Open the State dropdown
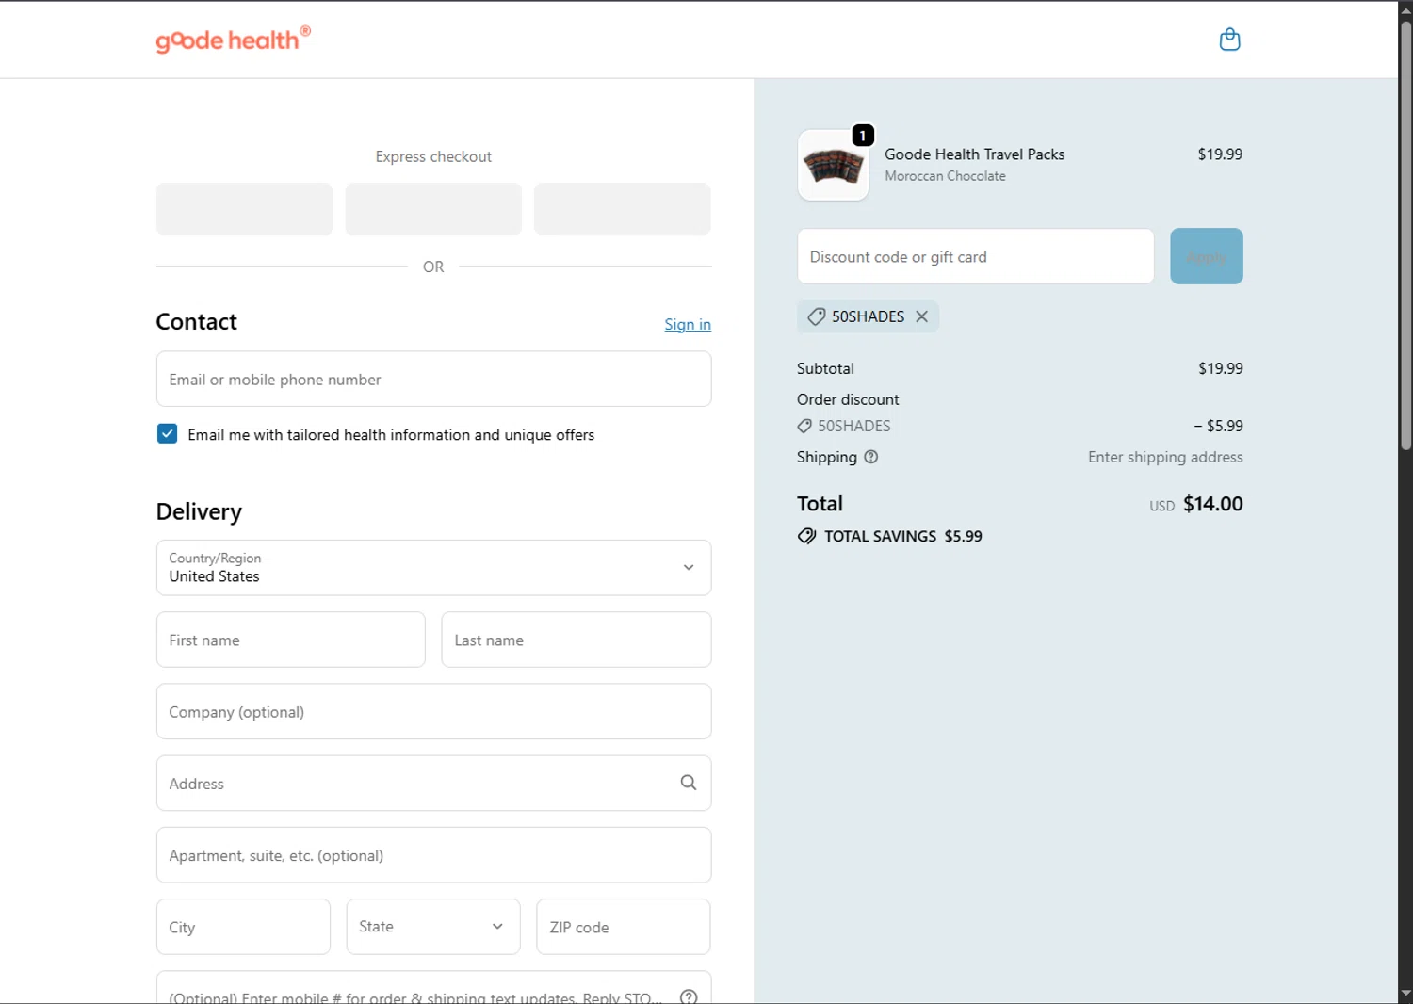The image size is (1413, 1004). click(x=433, y=927)
